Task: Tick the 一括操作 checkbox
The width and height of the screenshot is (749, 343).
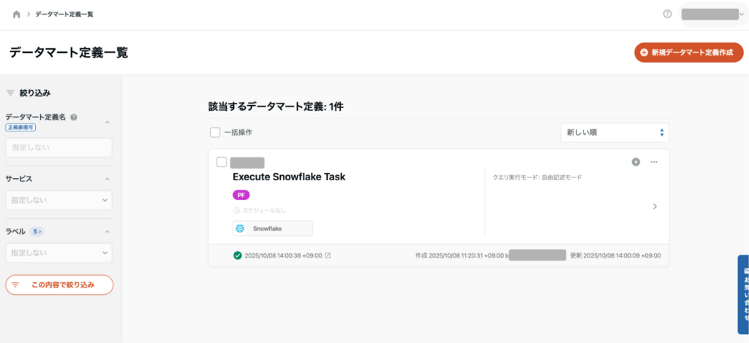Action: 215,133
